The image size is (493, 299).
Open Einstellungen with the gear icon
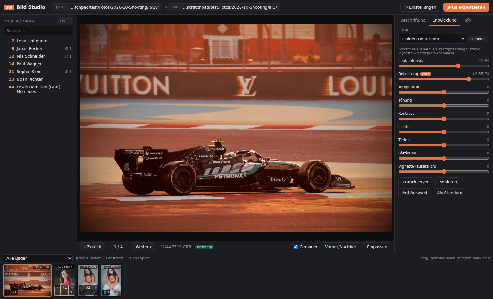point(420,7)
